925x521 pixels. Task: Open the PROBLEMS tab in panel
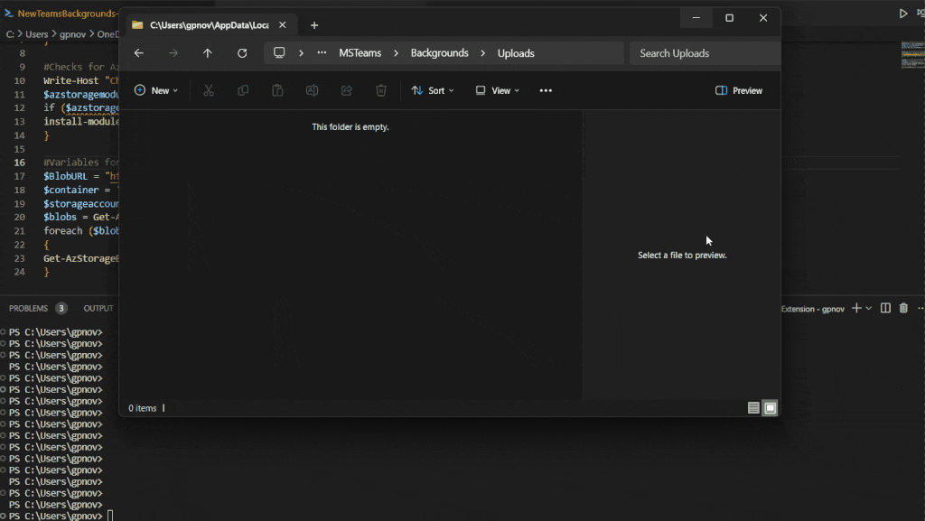point(29,308)
